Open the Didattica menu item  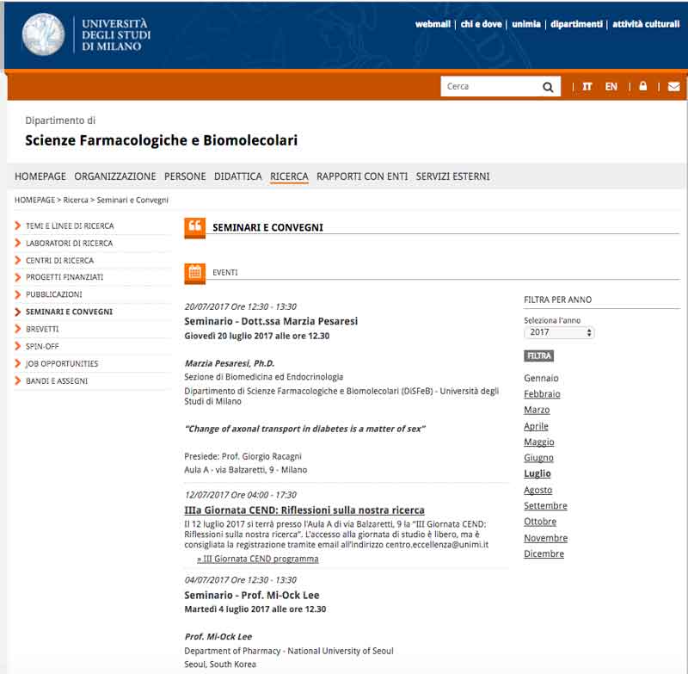point(237,176)
